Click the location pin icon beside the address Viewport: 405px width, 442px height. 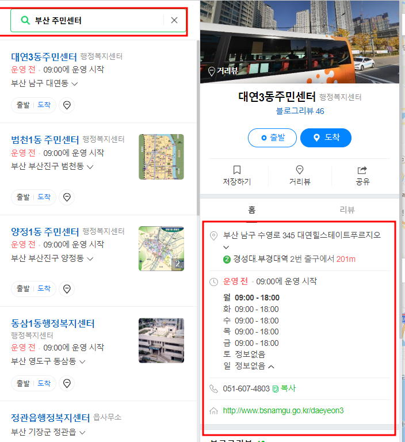pyautogui.click(x=214, y=235)
